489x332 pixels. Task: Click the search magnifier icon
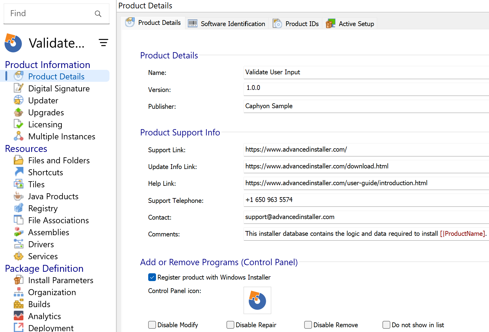click(98, 13)
